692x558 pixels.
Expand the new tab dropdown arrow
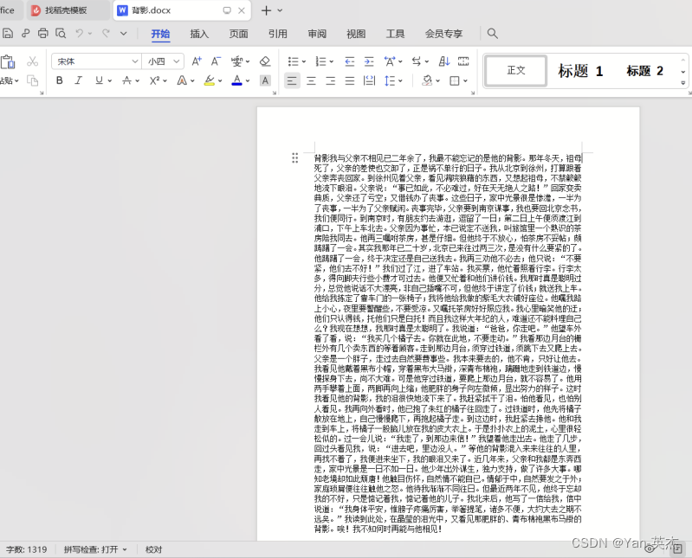coord(281,10)
